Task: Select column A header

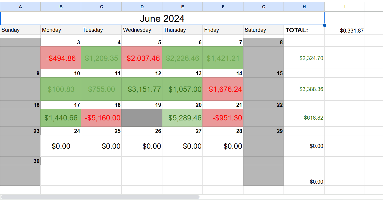Action: (x=20, y=7)
